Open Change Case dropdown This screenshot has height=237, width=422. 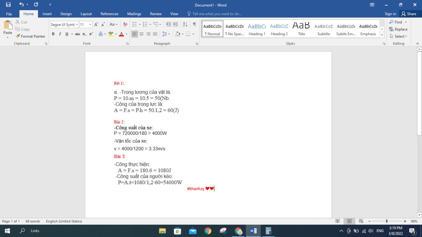(113, 24)
